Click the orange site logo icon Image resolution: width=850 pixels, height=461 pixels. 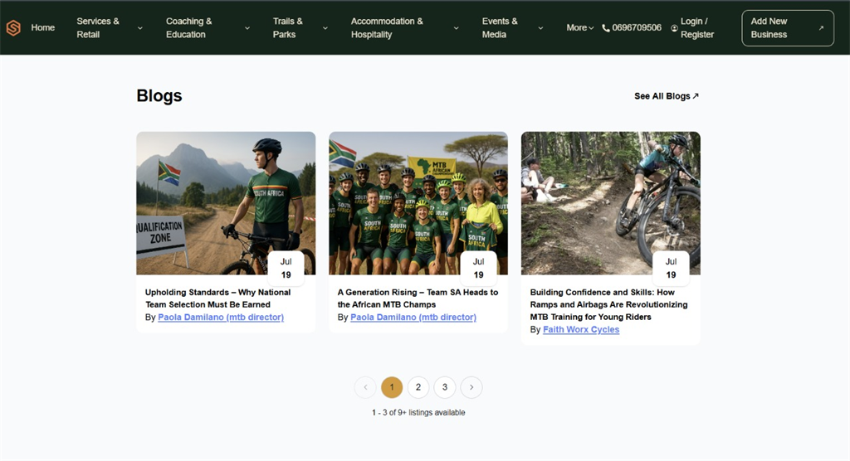pos(13,28)
